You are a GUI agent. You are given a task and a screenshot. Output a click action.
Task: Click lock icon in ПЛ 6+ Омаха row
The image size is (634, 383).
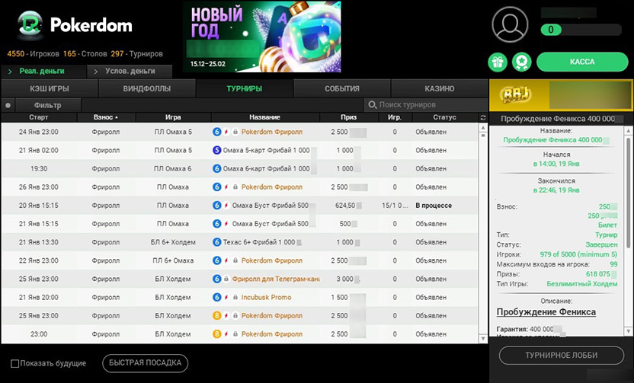click(x=235, y=260)
